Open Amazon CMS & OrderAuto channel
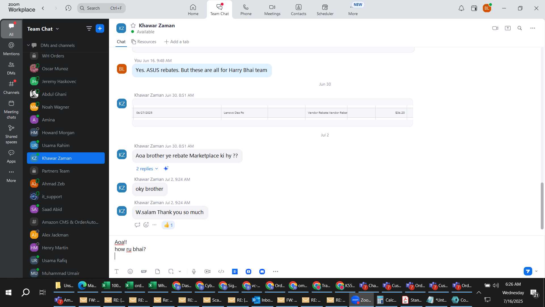This screenshot has height=307, width=545. (66, 222)
